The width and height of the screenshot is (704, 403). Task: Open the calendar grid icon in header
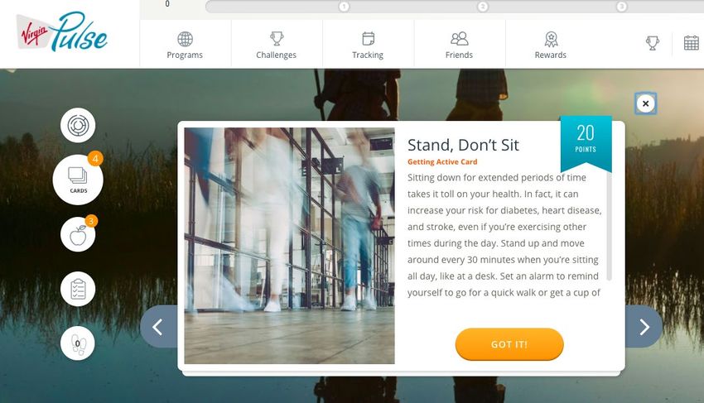tap(691, 43)
